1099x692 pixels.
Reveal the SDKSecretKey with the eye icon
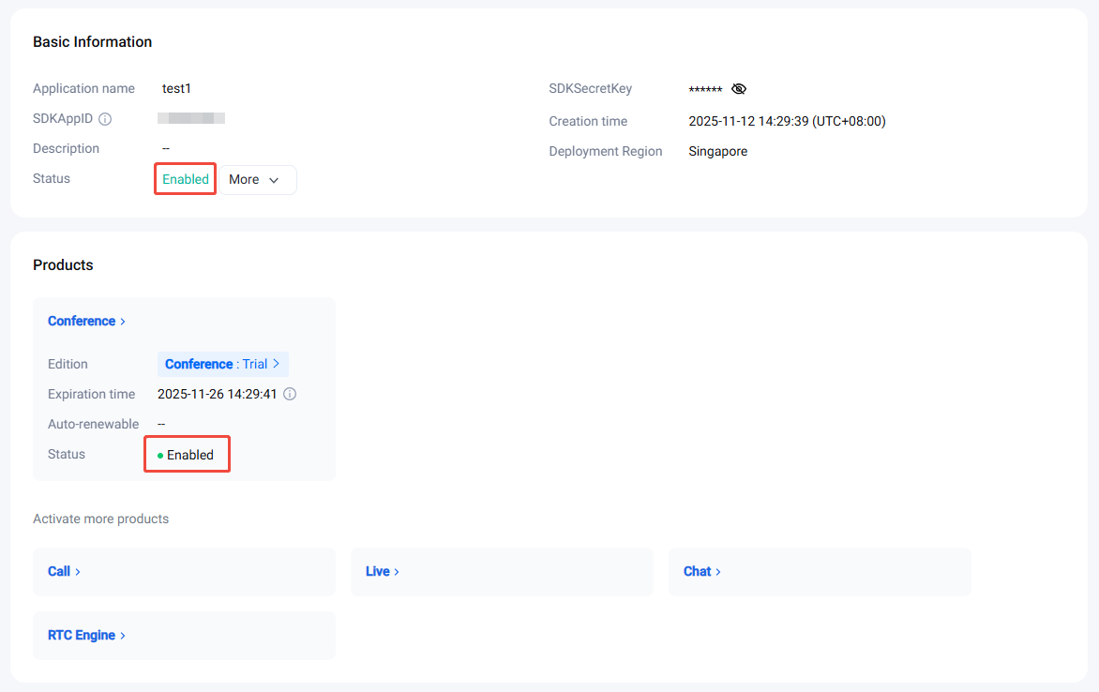739,89
